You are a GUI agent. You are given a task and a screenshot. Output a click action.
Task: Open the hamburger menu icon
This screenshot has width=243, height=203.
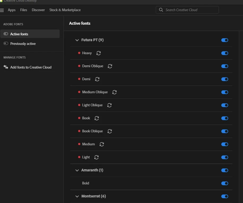(2, 10)
